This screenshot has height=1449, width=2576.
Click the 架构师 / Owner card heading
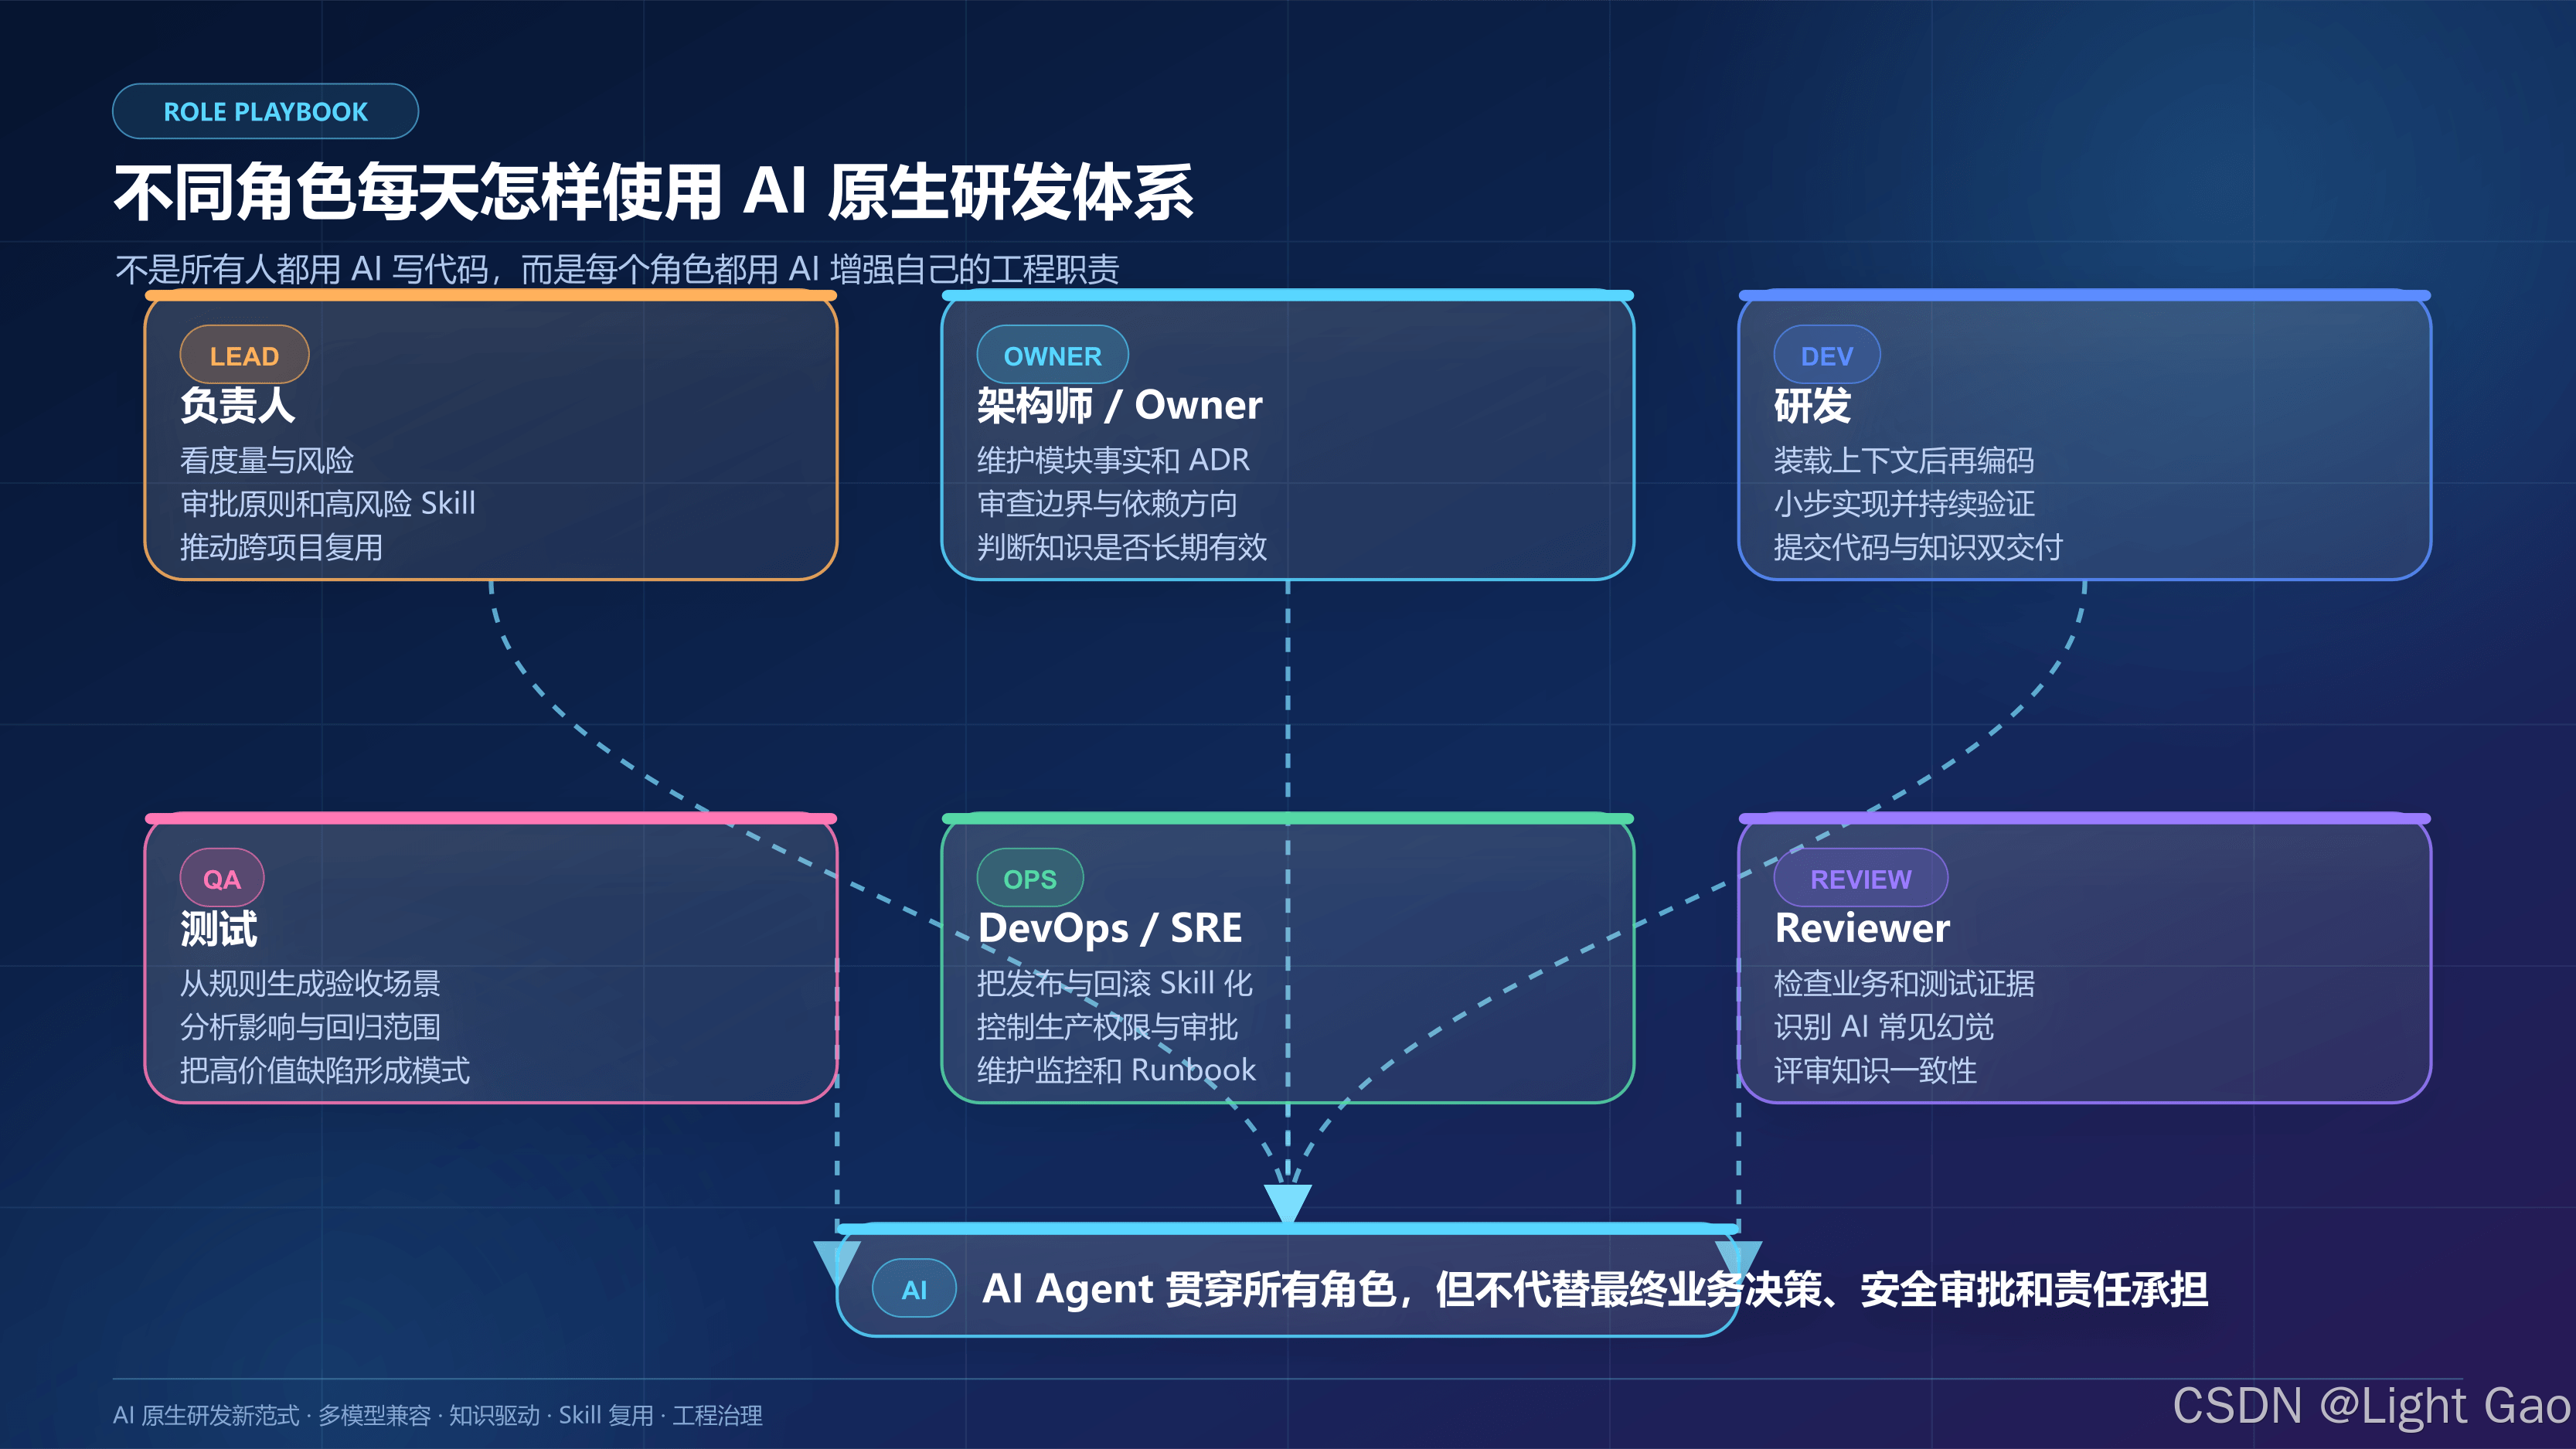(x=1120, y=405)
